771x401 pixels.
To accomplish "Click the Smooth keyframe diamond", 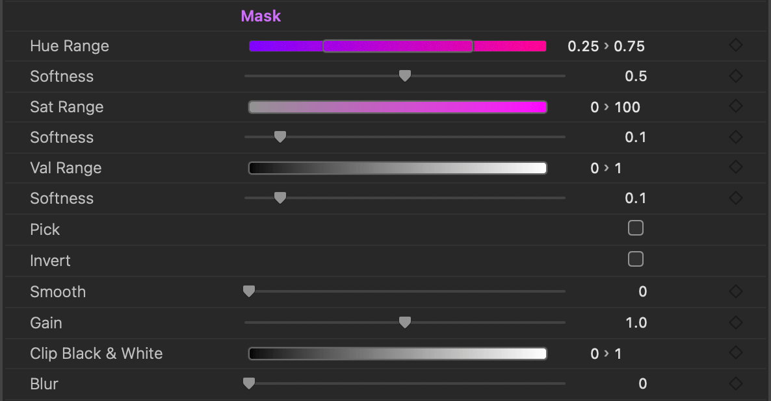I will [x=735, y=291].
